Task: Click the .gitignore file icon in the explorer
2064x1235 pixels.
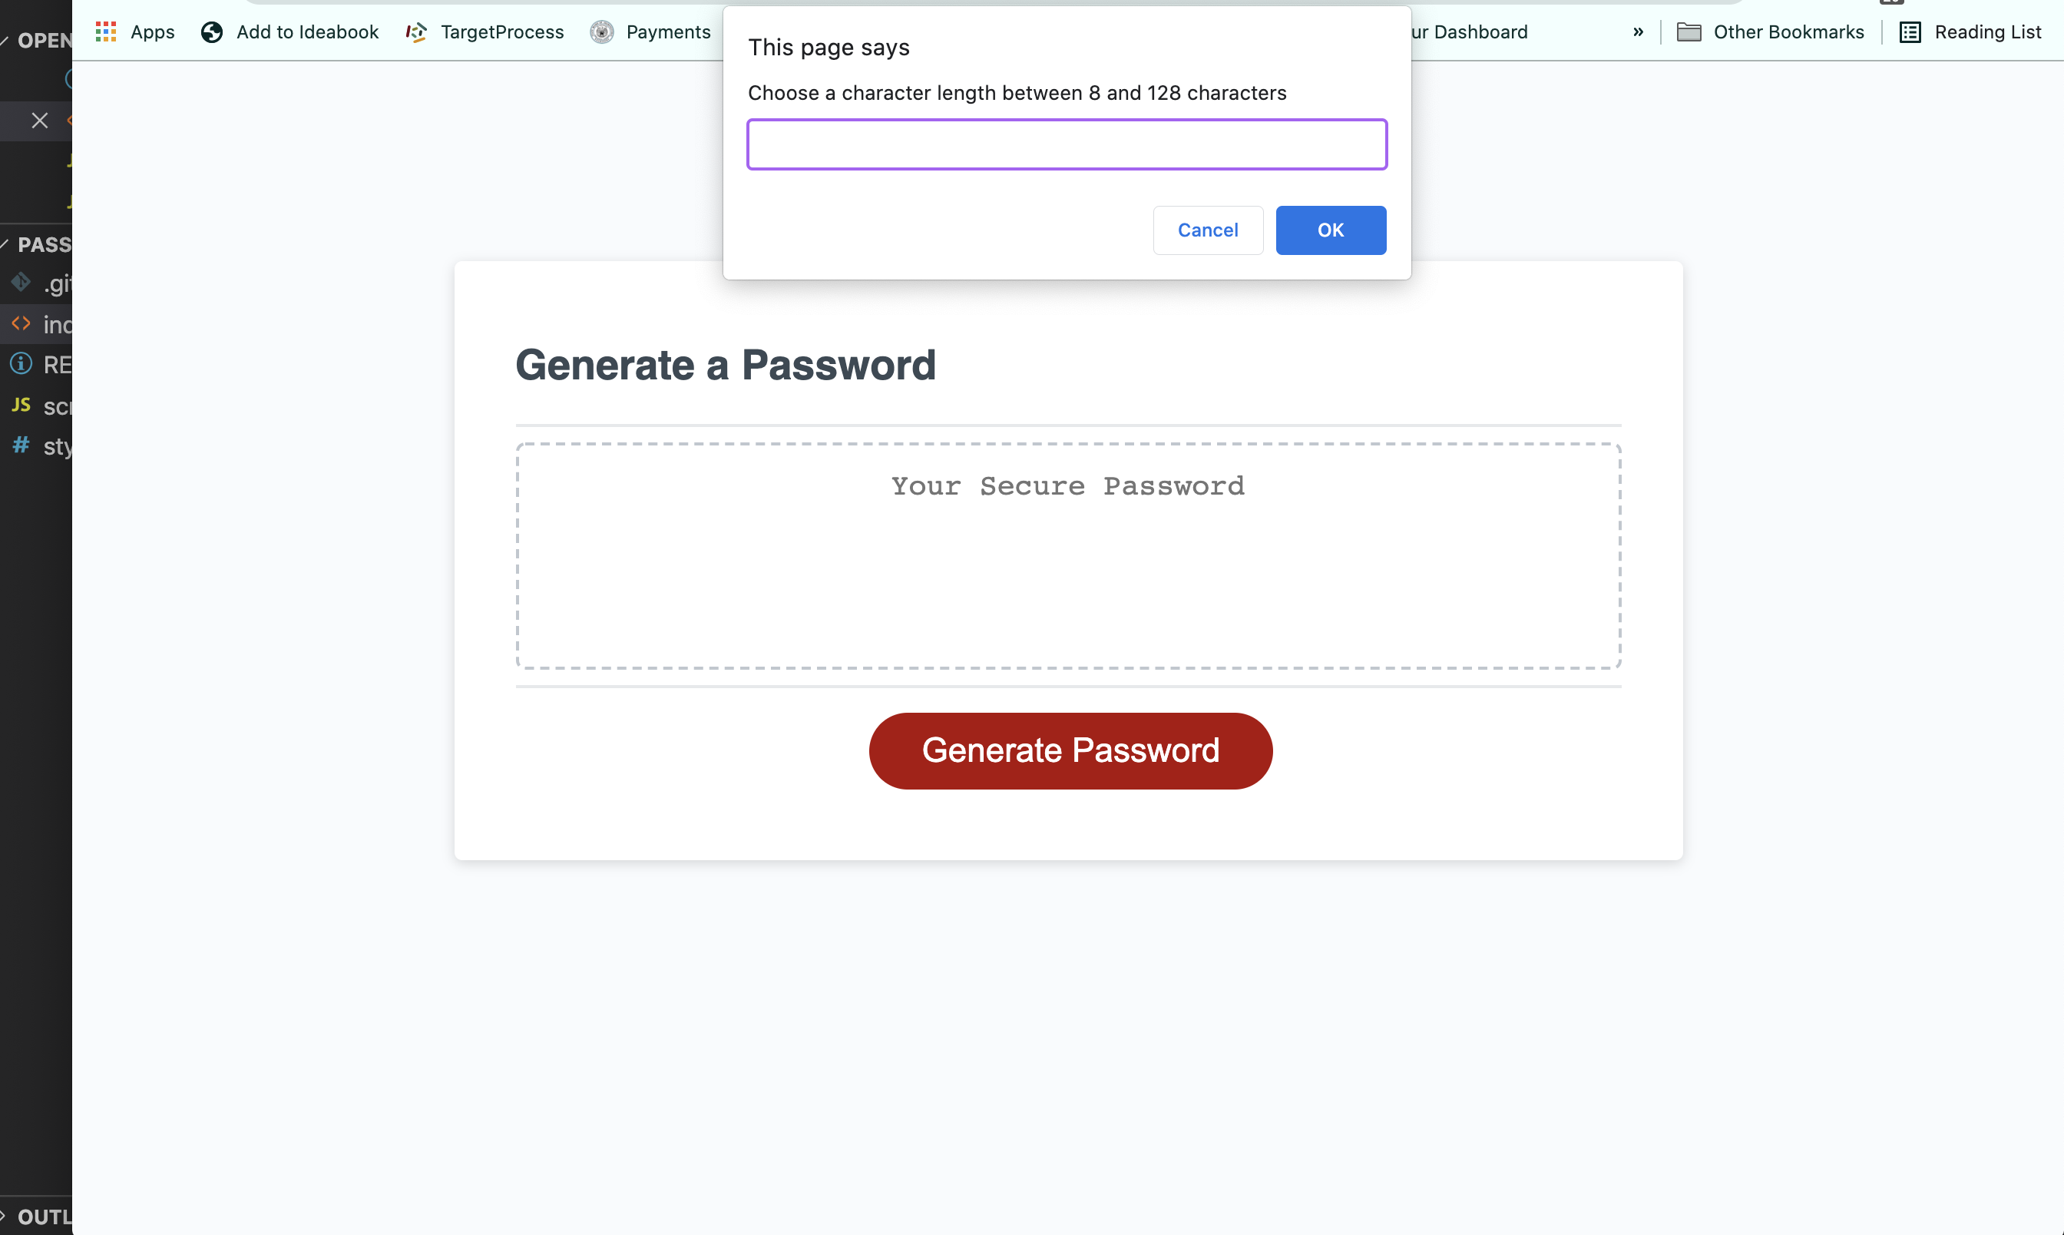Action: click(x=19, y=283)
